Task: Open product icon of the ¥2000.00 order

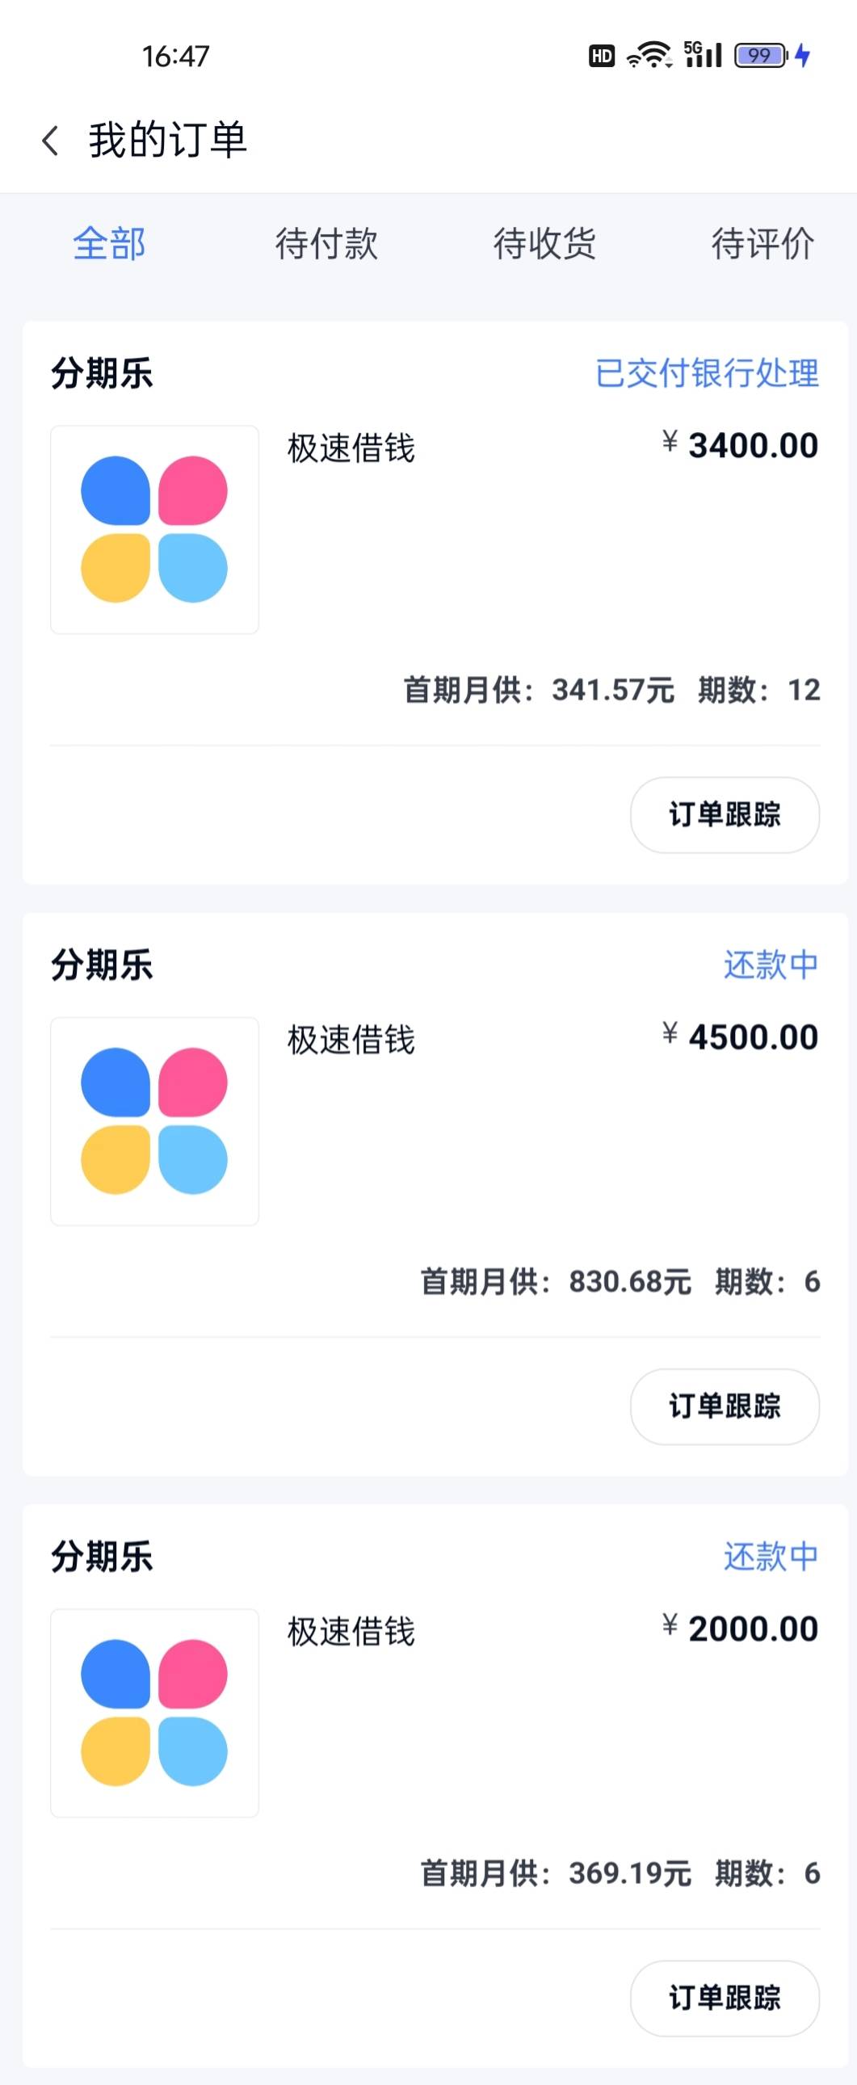Action: pos(154,1713)
